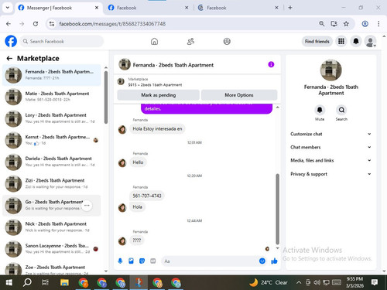Expand Media, files and links section
Viewport: 387px width, 290px height.
(330, 160)
